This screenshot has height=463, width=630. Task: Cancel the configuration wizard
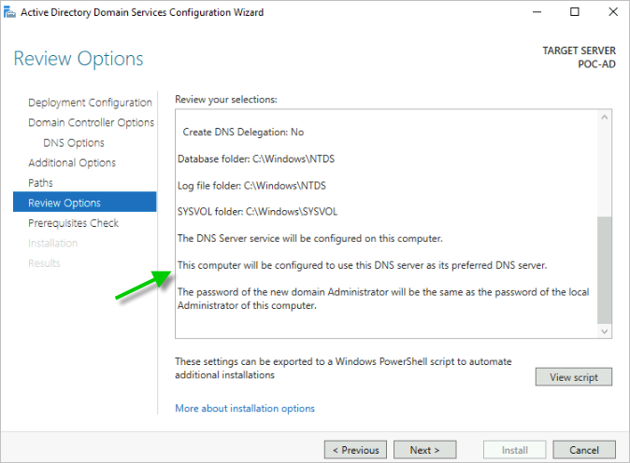pyautogui.click(x=584, y=450)
